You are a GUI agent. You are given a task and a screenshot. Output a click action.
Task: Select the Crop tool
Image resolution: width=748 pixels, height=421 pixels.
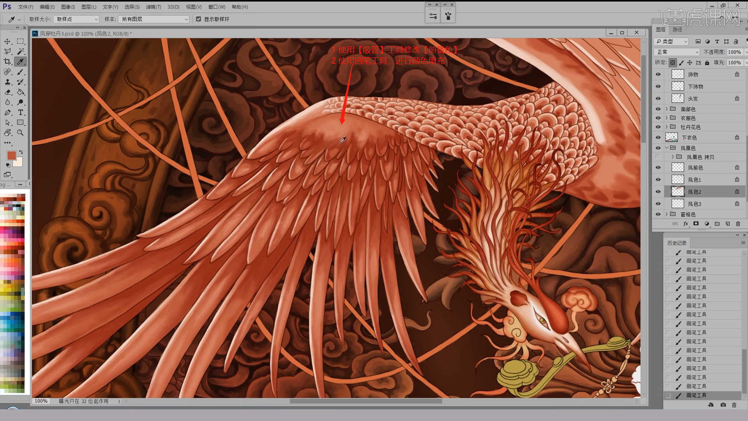[7, 62]
